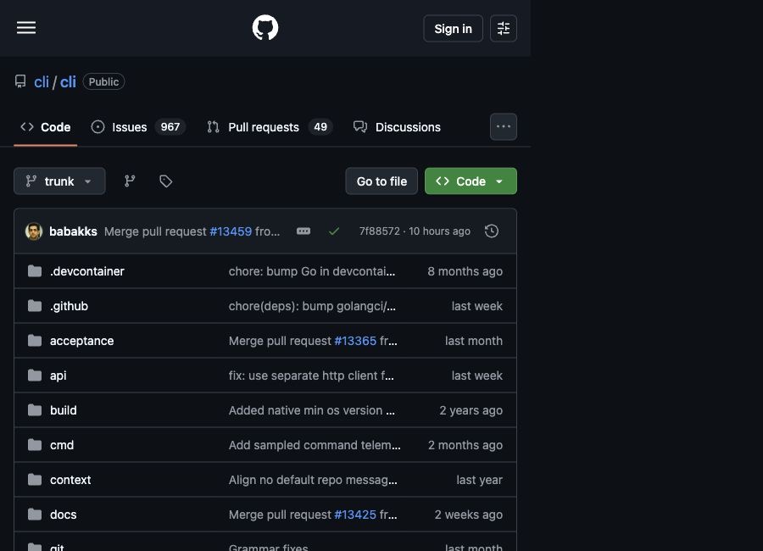Open the docs folder
Screen dimensions: 763x551
64,515
